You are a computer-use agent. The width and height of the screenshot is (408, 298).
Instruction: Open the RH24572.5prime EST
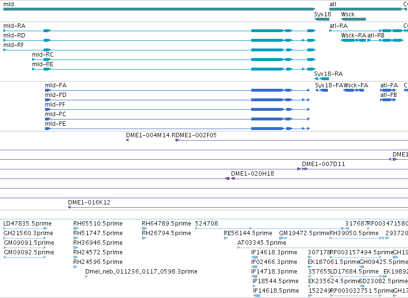(x=76, y=257)
